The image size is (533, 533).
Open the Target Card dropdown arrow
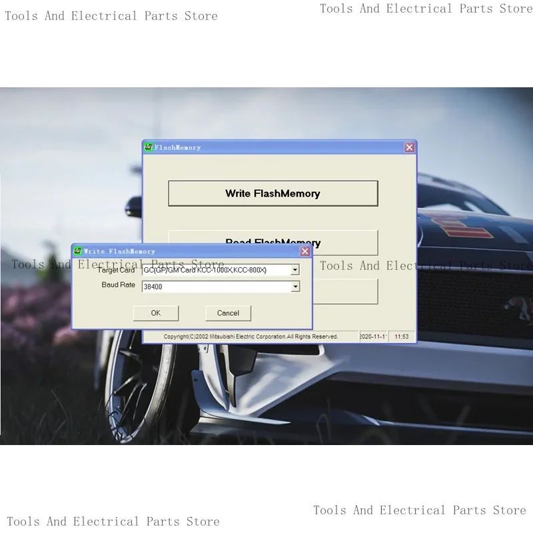point(295,270)
